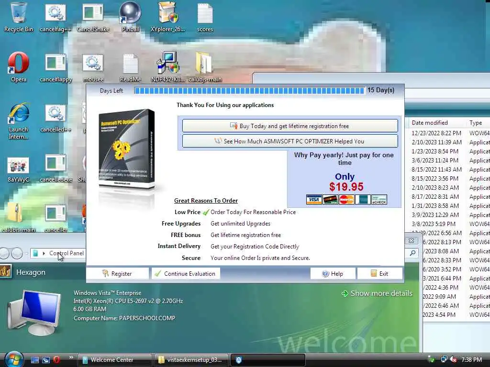Click Switch between windows quick launch icon
The height and width of the screenshot is (367, 490).
pos(46,360)
